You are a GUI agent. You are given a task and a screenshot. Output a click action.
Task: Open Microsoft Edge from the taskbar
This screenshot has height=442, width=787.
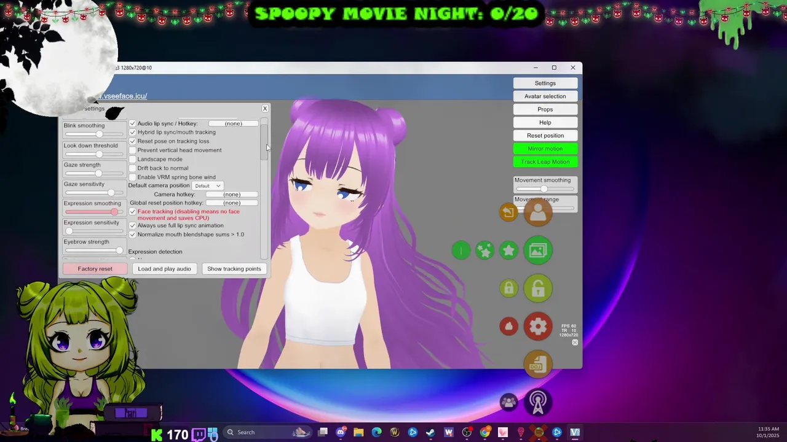pos(376,432)
